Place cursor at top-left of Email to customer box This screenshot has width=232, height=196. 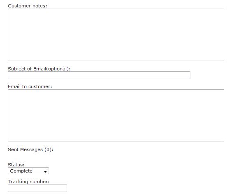point(10,92)
